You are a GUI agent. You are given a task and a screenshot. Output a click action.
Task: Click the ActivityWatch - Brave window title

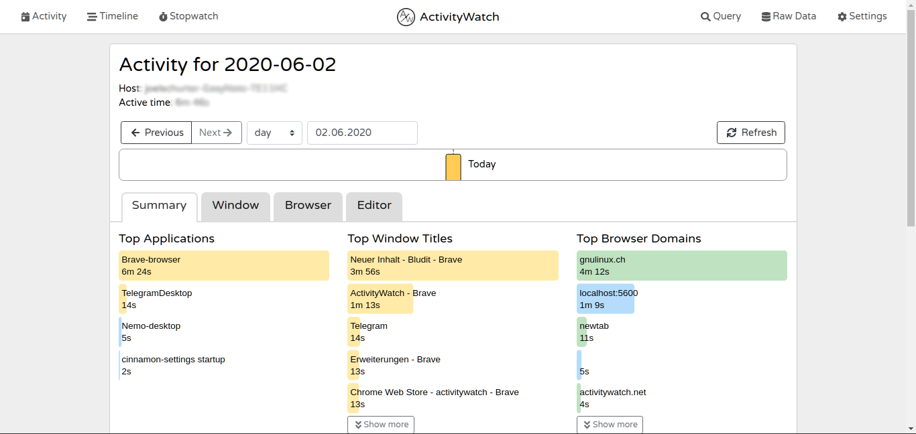click(x=393, y=299)
